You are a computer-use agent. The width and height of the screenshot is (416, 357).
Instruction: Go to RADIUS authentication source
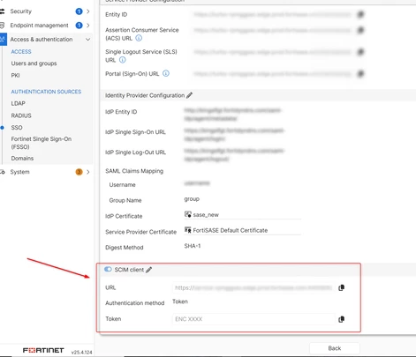coord(21,115)
